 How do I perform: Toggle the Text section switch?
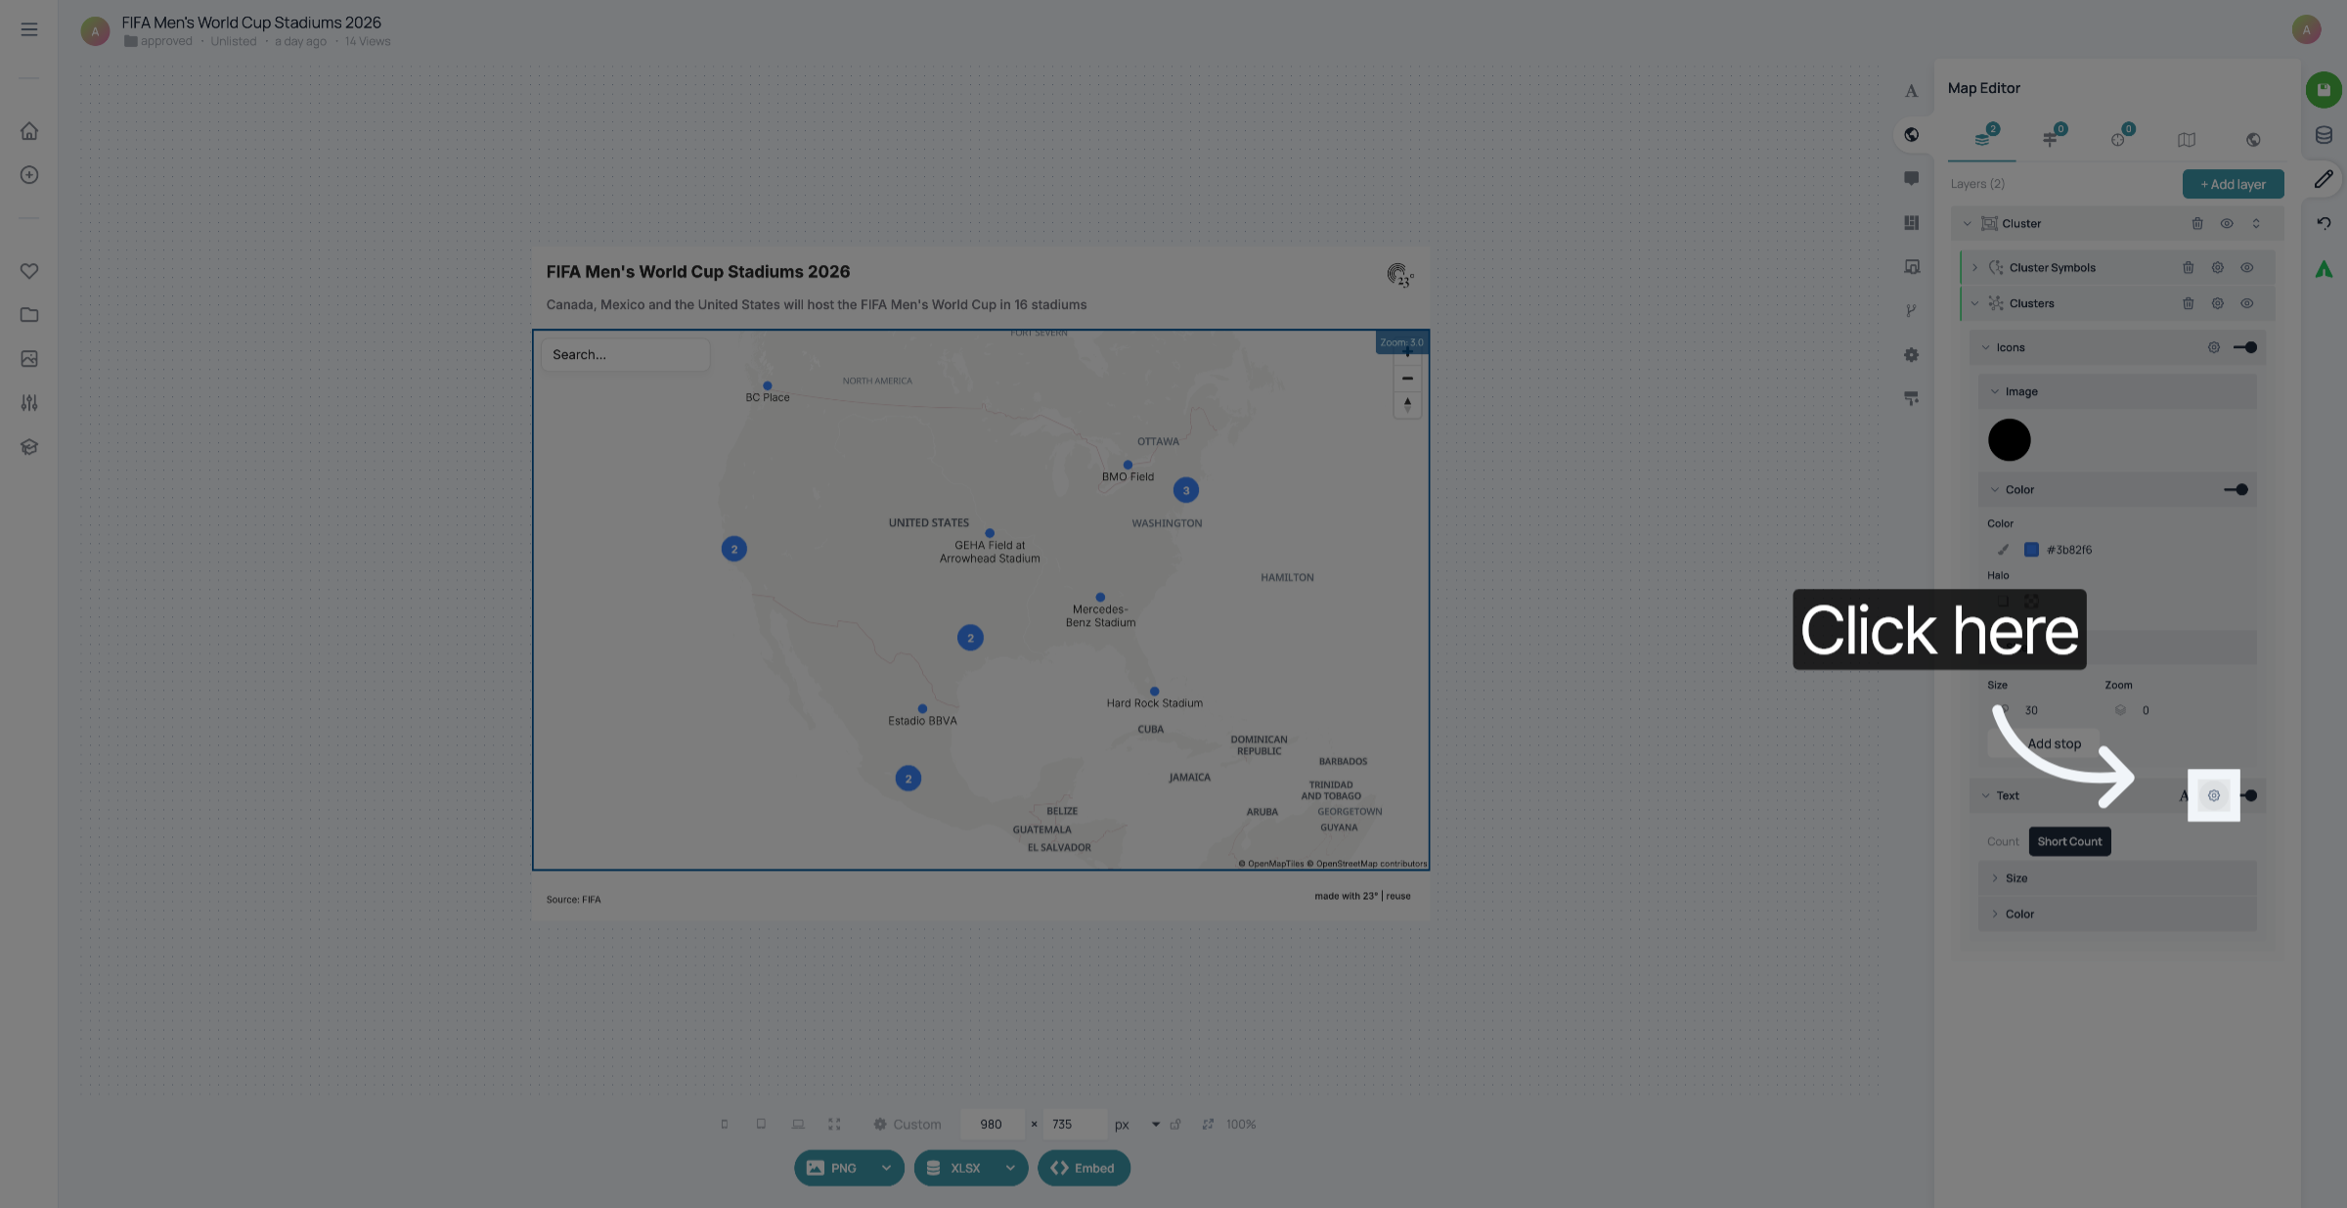pyautogui.click(x=2249, y=796)
